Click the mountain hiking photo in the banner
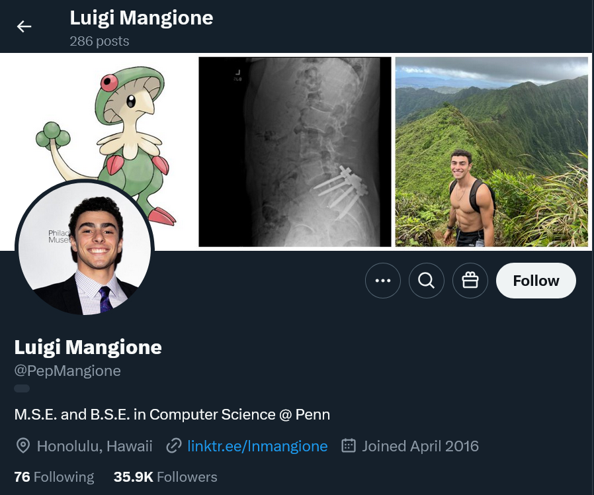 tap(491, 152)
